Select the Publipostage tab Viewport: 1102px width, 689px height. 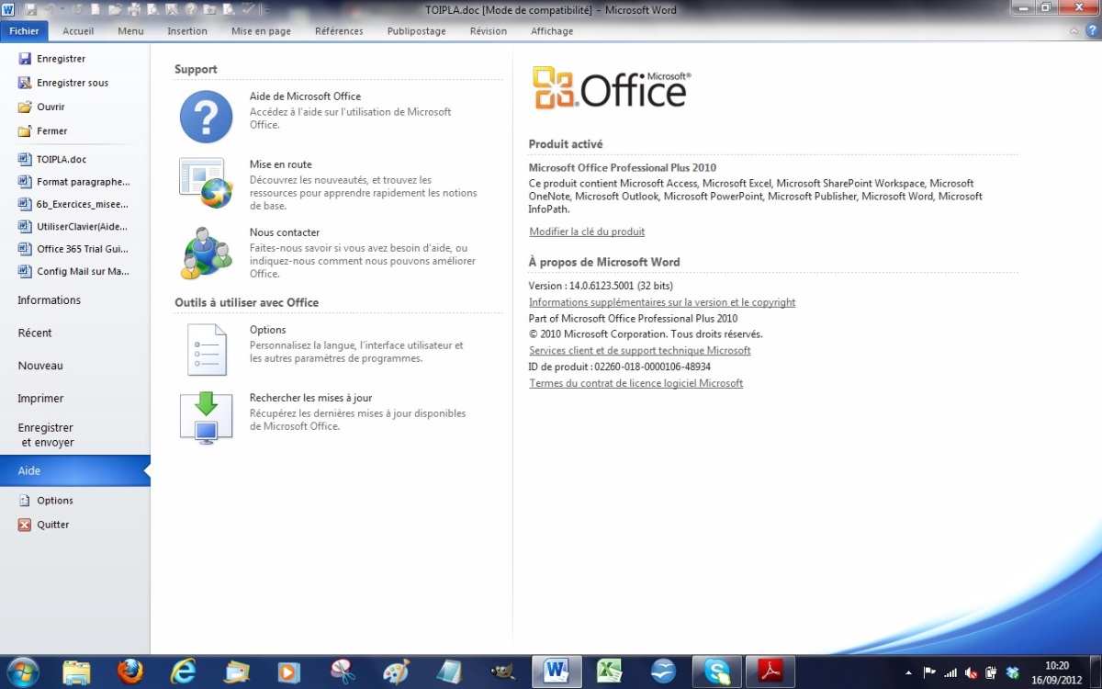(x=416, y=30)
